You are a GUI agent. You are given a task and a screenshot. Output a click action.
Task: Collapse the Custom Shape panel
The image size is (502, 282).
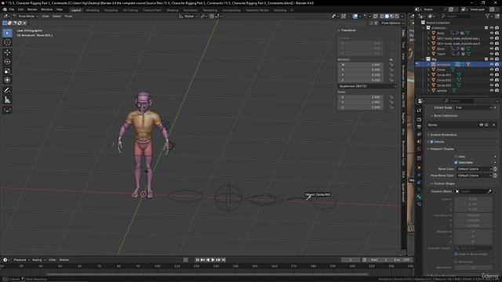click(x=443, y=183)
